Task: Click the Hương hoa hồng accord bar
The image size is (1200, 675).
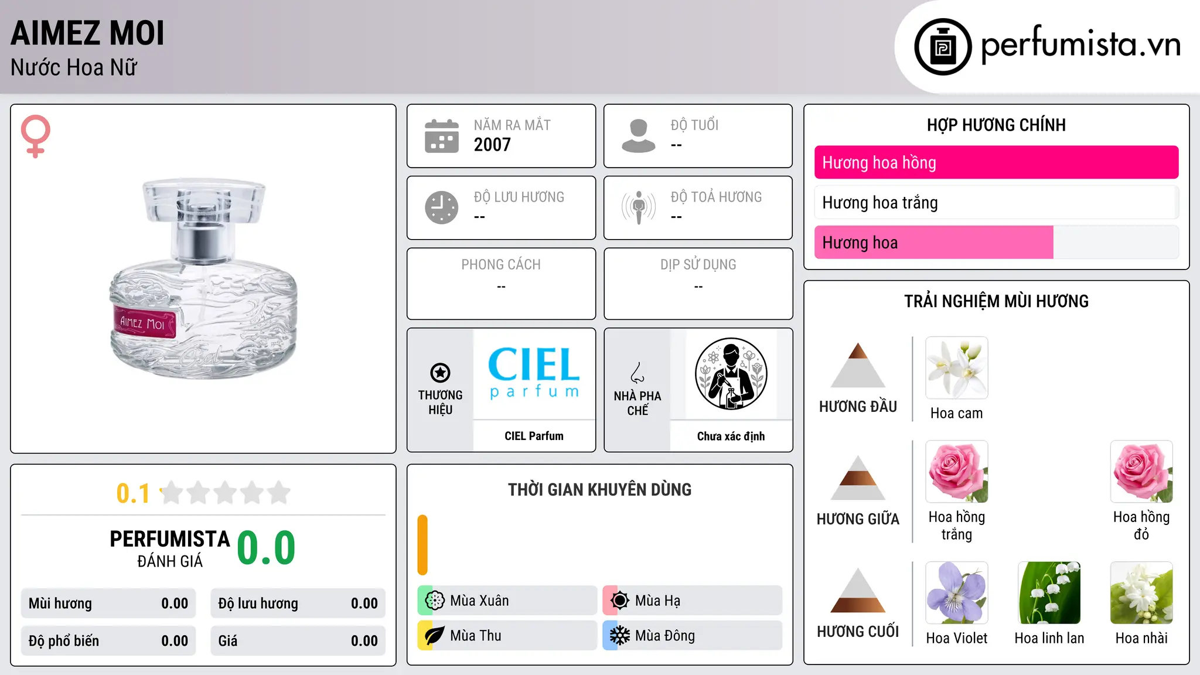Action: click(x=997, y=162)
